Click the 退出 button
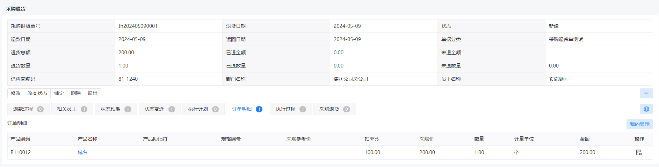 (x=93, y=93)
